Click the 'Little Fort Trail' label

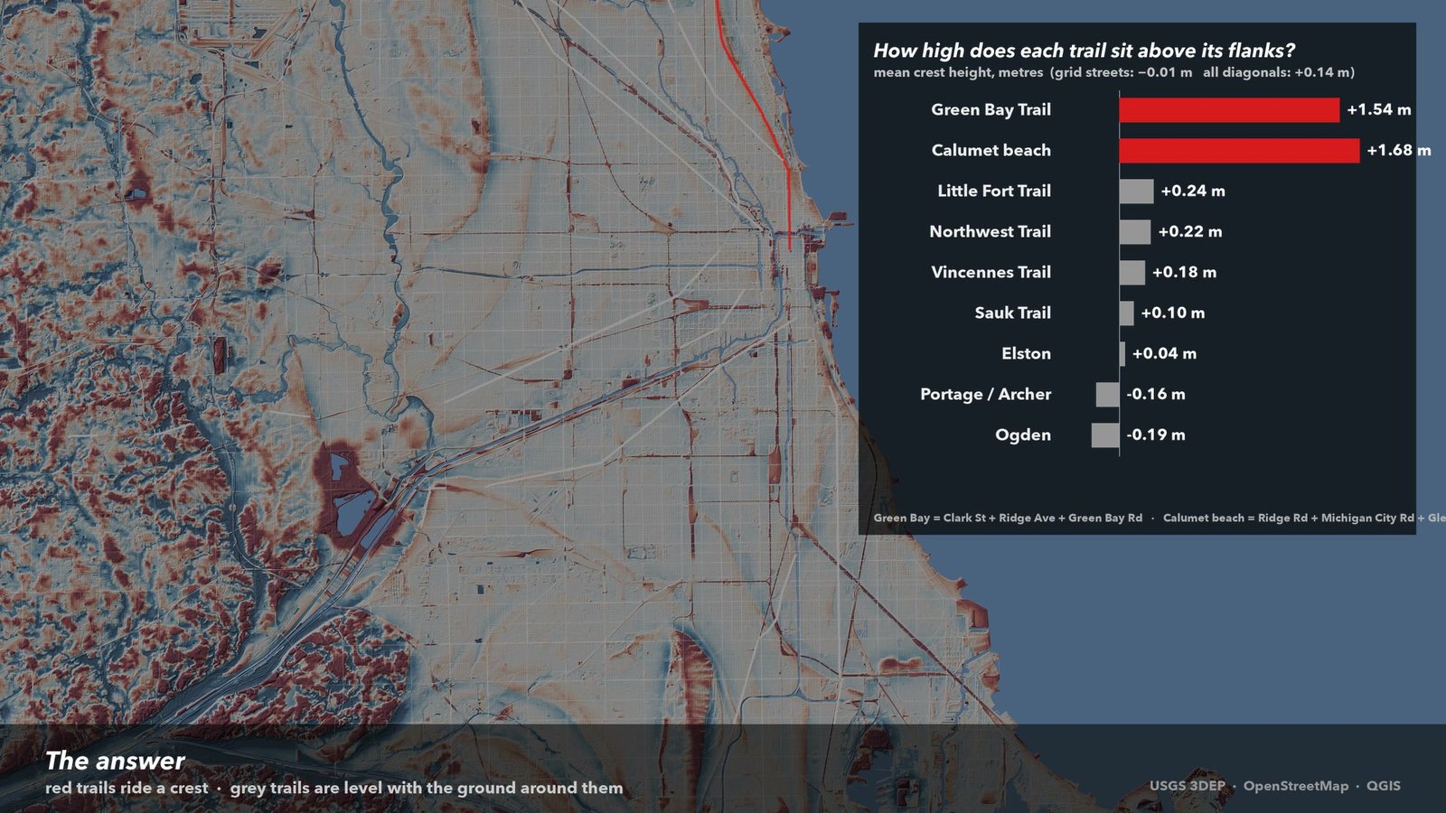[994, 191]
